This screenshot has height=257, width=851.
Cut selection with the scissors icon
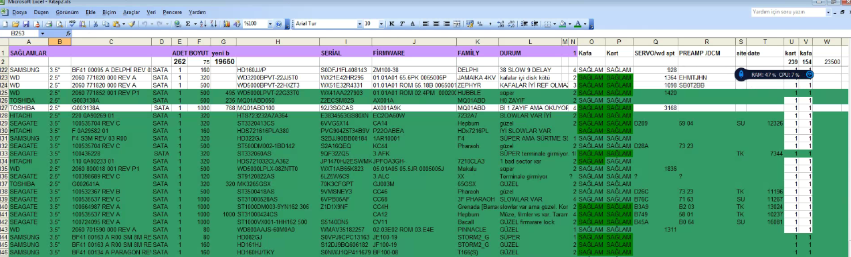[x=96, y=23]
